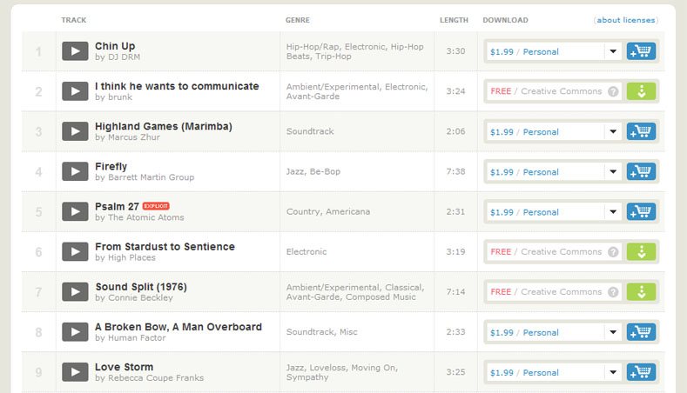Download From Stardust to Sentience free

(641, 252)
